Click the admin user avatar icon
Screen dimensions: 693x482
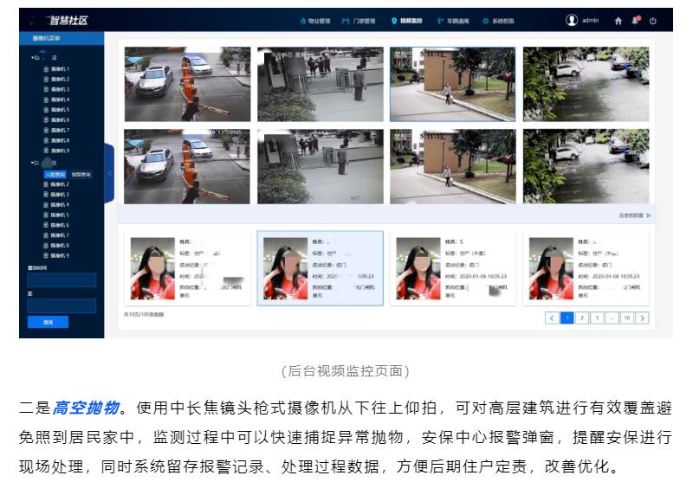(572, 20)
